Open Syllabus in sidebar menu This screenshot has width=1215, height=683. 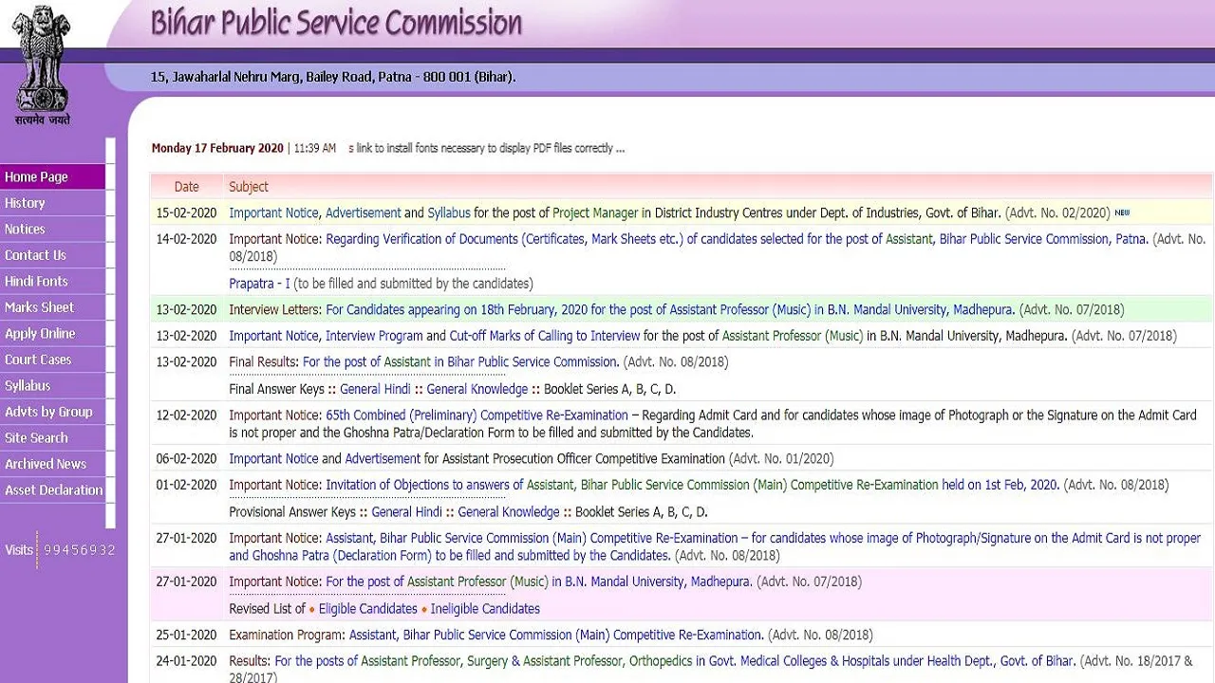click(x=53, y=386)
